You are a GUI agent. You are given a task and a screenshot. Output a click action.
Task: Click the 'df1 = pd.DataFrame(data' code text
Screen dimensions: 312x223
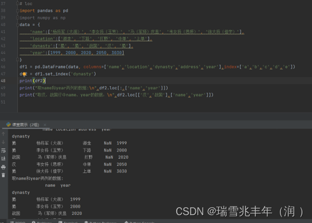(49, 67)
